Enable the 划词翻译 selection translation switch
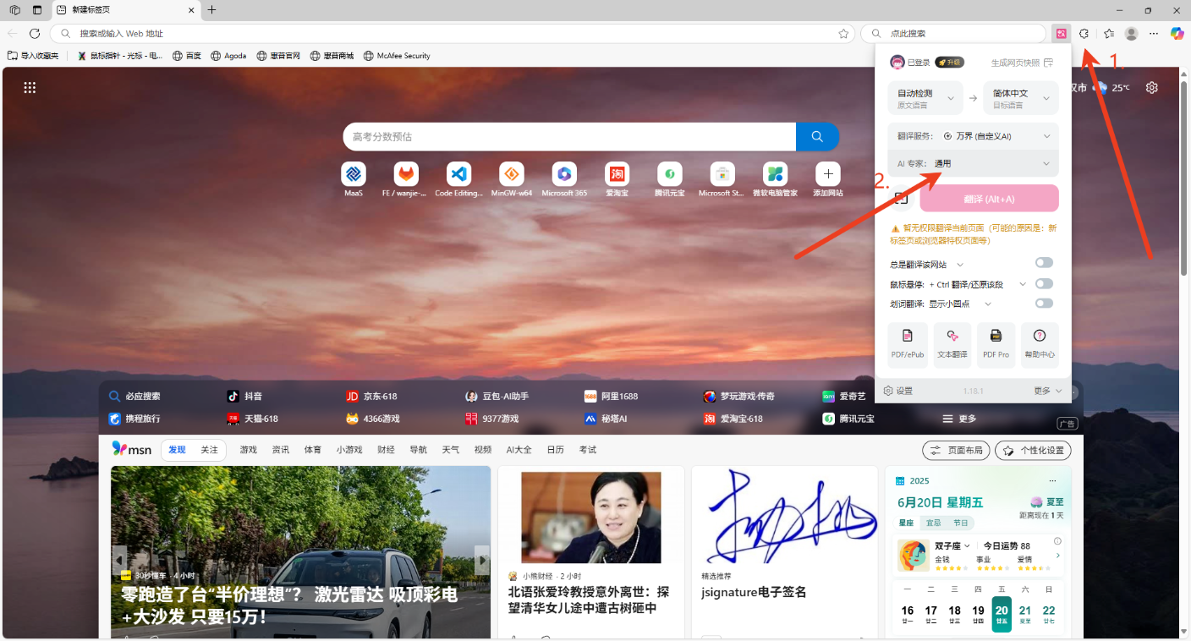 pos(1044,304)
